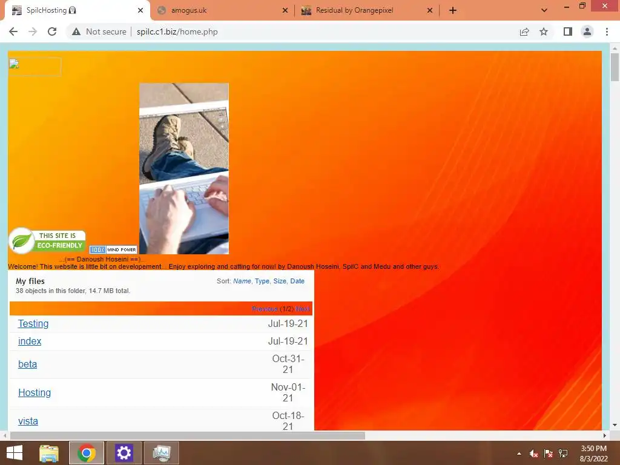
Task: Click the scroll right arrow
Action: point(605,436)
